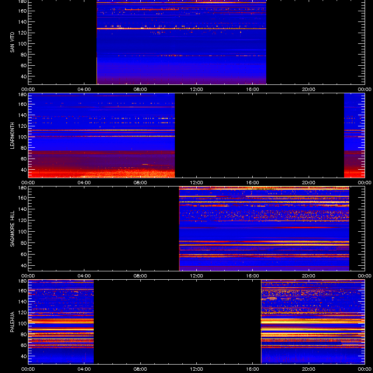
Task: Click 08:00 time label under Palehua panel
Action: (x=140, y=369)
